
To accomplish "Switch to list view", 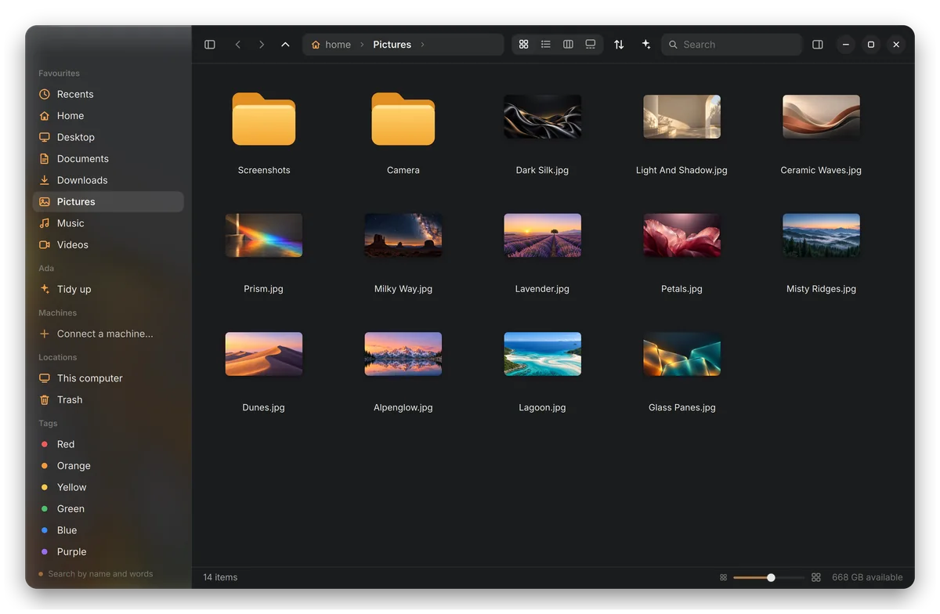I will coord(546,45).
